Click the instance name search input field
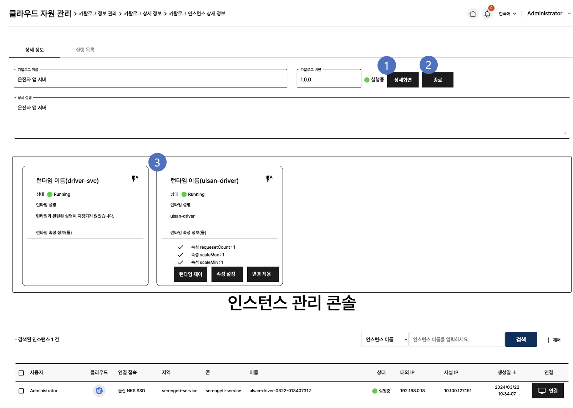Screen dimensions: 573x408 [x=457, y=339]
